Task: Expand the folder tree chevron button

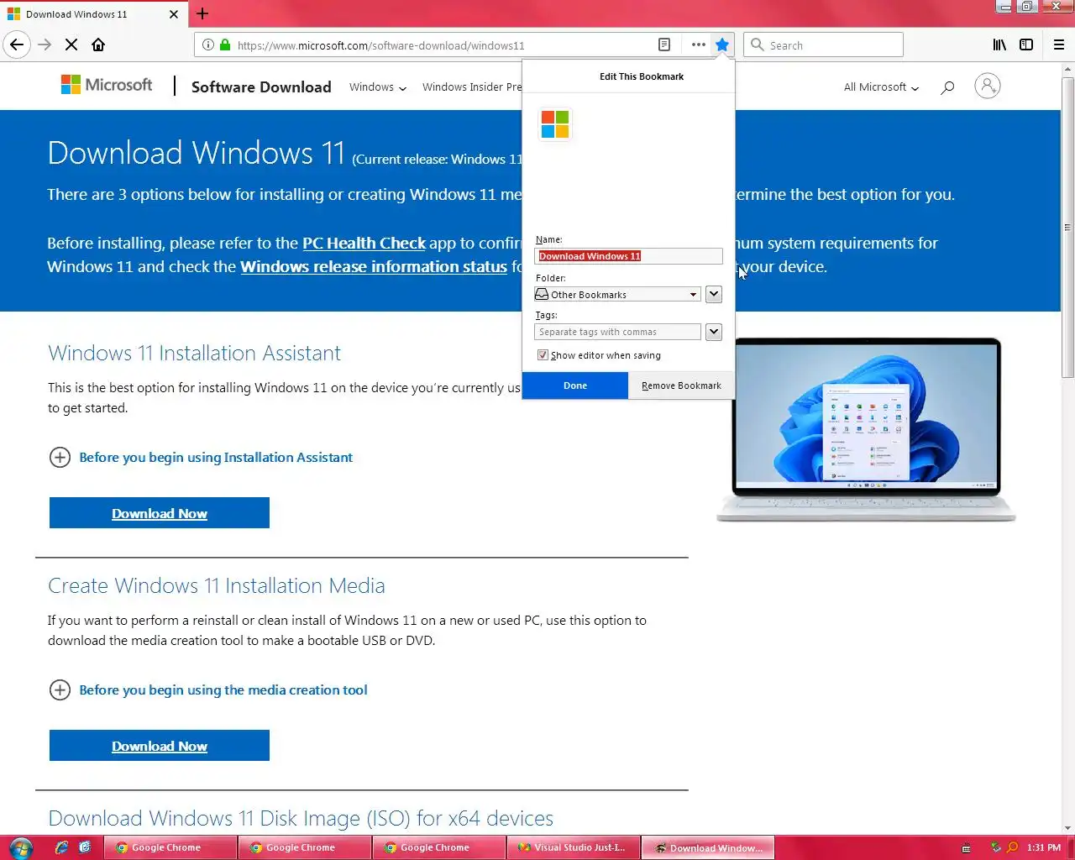Action: pyautogui.click(x=714, y=294)
